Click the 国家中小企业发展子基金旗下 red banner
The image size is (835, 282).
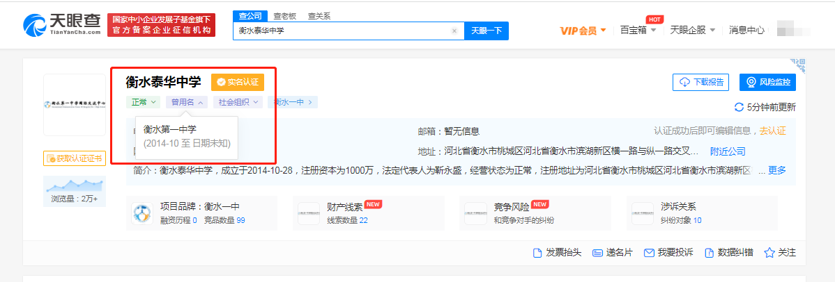162,25
